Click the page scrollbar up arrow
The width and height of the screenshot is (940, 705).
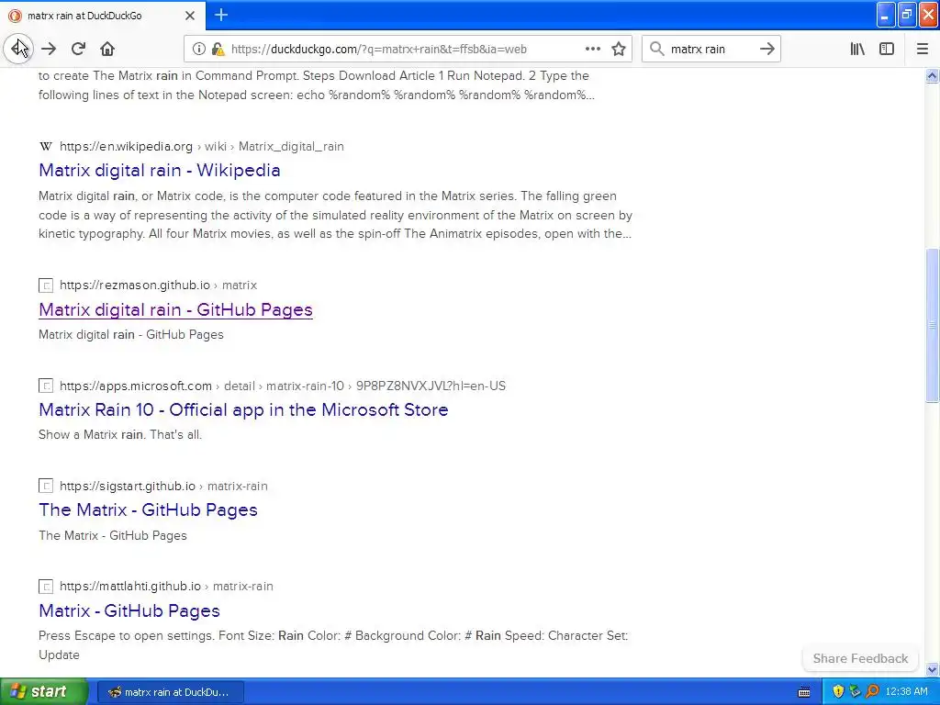(932, 75)
